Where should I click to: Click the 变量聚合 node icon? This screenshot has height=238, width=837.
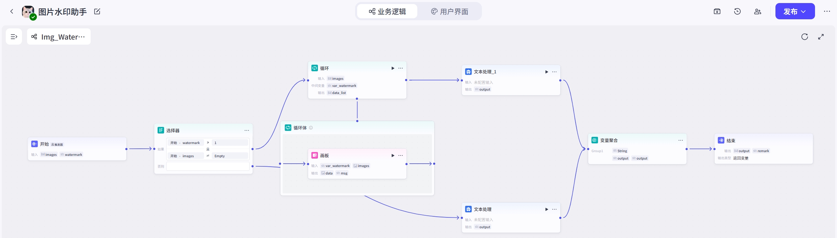pos(595,140)
